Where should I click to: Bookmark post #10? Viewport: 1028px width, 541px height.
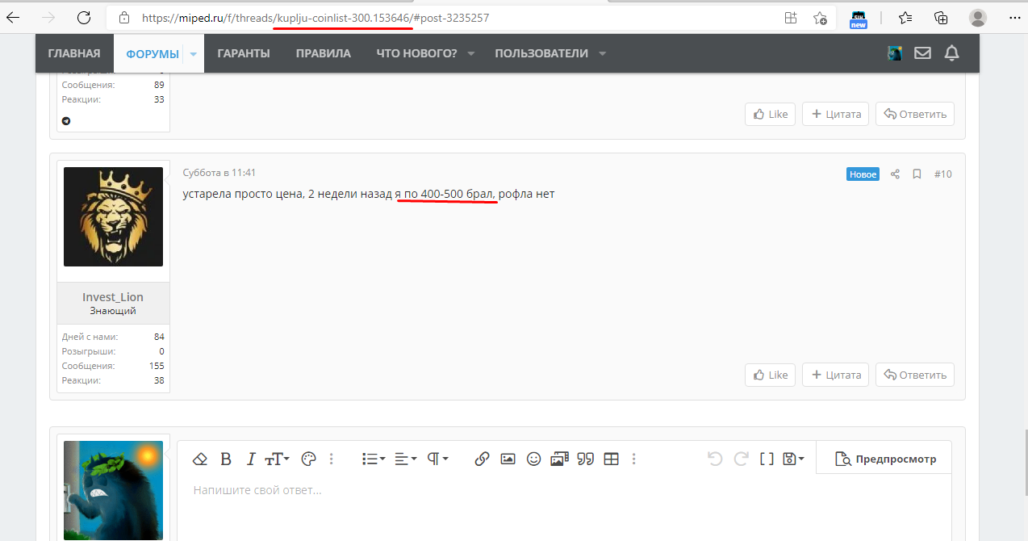coord(917,174)
